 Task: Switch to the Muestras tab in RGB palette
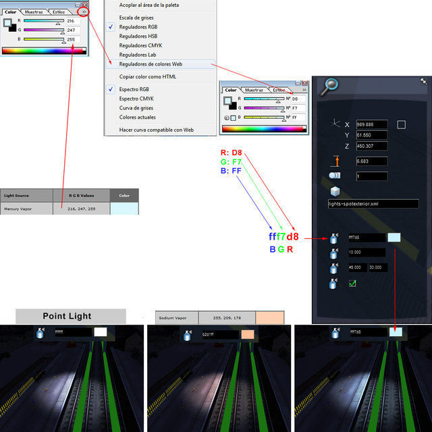click(x=32, y=12)
